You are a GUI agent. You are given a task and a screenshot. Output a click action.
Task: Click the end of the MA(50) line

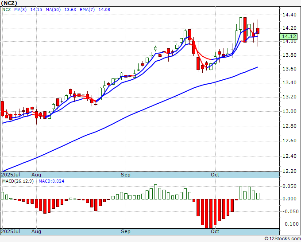(258, 67)
